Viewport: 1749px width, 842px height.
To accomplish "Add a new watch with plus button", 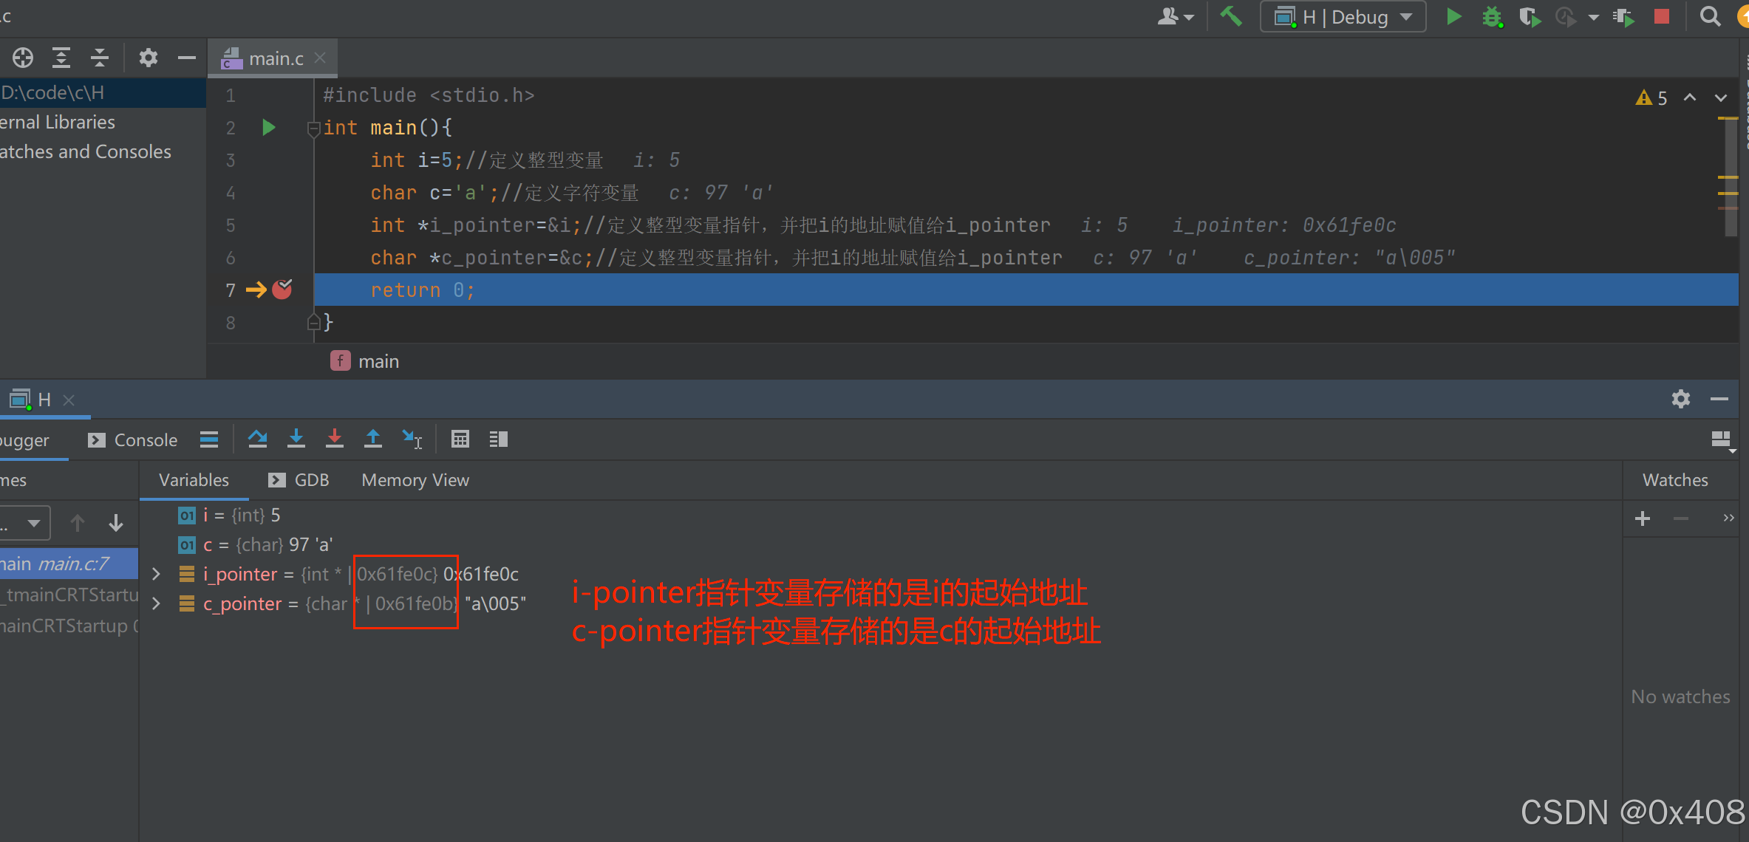I will 1643,518.
